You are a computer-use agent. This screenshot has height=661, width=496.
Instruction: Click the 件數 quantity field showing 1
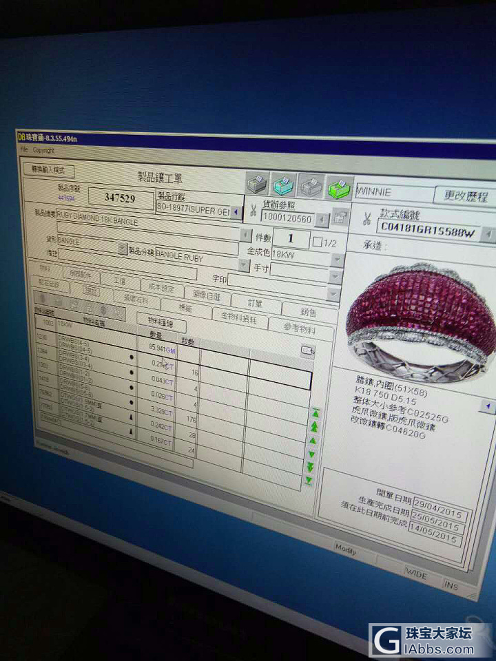tap(291, 238)
